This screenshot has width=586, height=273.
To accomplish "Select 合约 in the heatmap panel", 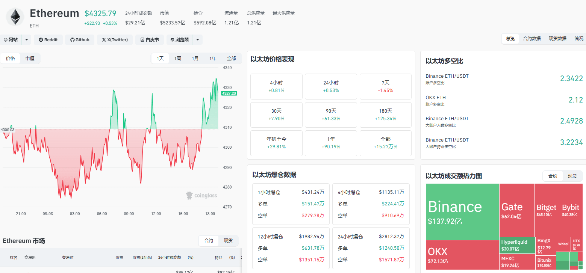I will 553,176.
